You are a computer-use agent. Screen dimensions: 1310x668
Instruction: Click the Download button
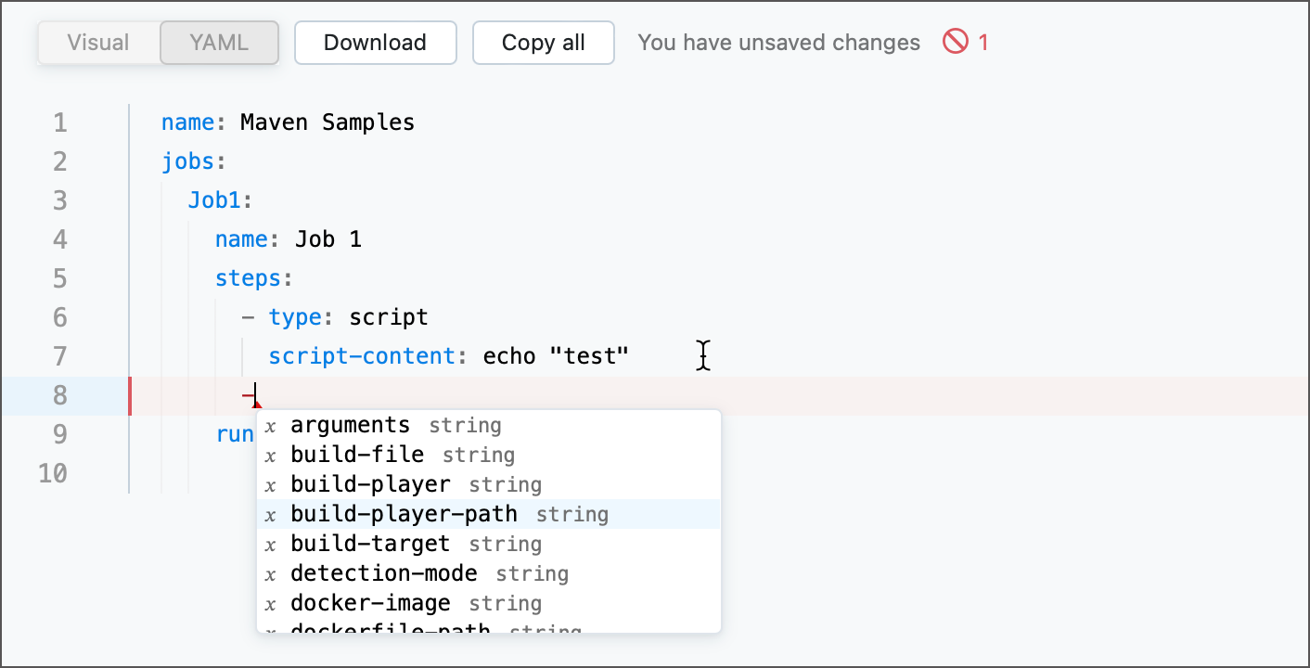tap(375, 42)
